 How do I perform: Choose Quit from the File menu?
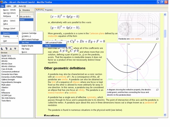(10, 41)
